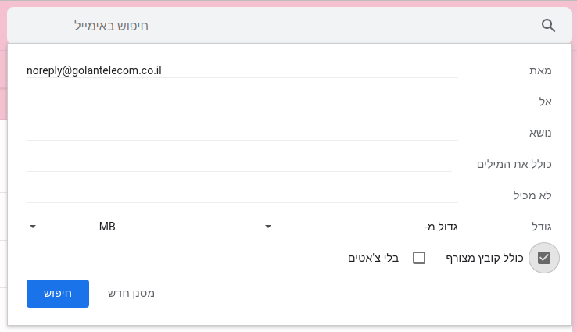Open the גדול מ- size comparison dropdown
Viewport: 577px width, 332px height.
point(360,227)
